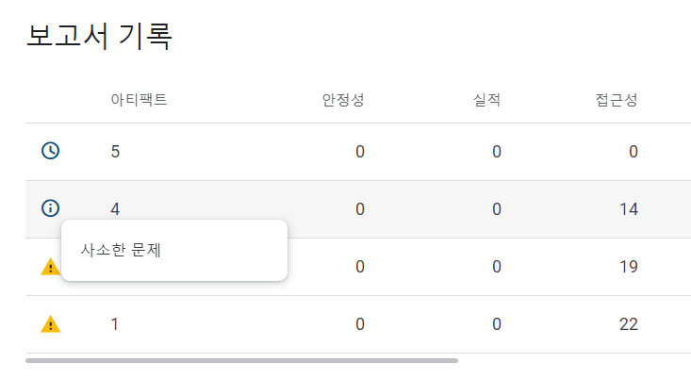Click the warning triangle for artifact 1
Image resolution: width=691 pixels, height=379 pixels.
(x=50, y=324)
